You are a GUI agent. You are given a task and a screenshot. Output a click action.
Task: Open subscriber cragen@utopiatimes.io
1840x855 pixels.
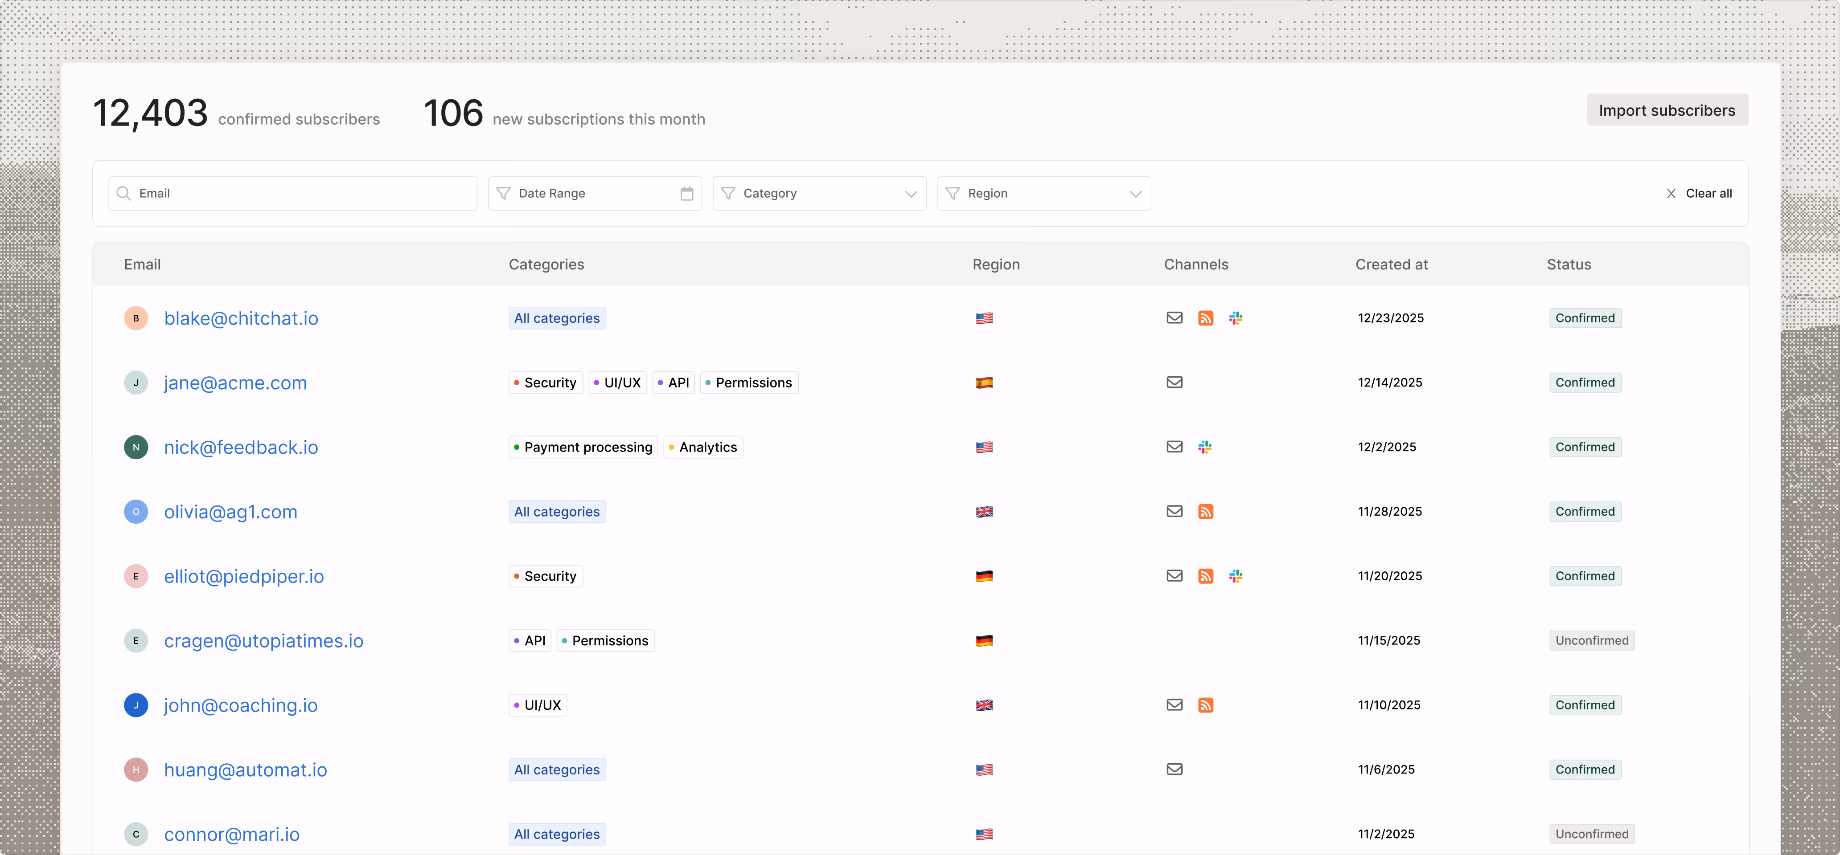point(263,641)
